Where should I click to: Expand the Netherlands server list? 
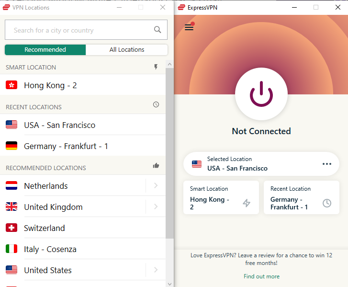156,185
